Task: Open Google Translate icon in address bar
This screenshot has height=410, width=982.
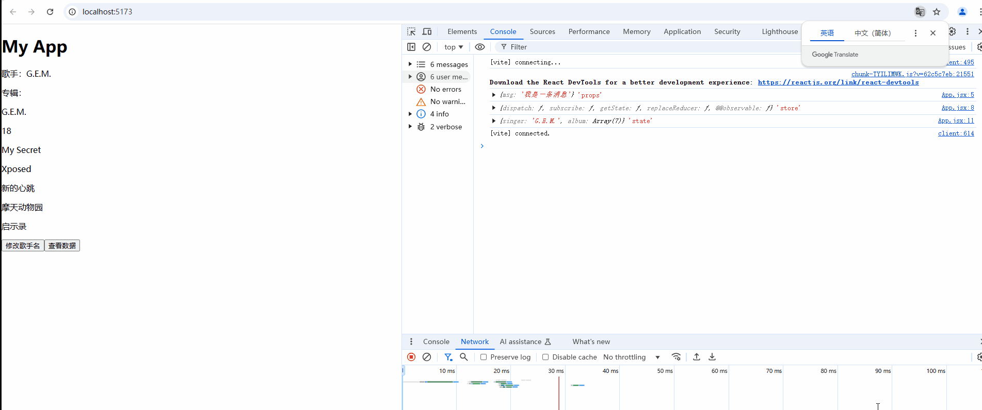Action: click(x=920, y=12)
